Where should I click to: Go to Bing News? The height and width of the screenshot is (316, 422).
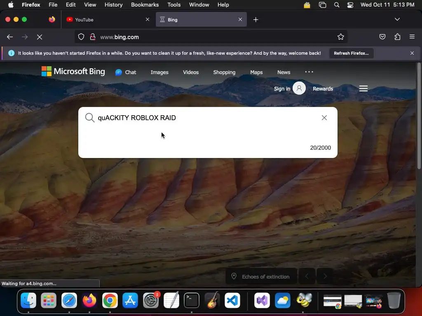(x=284, y=72)
